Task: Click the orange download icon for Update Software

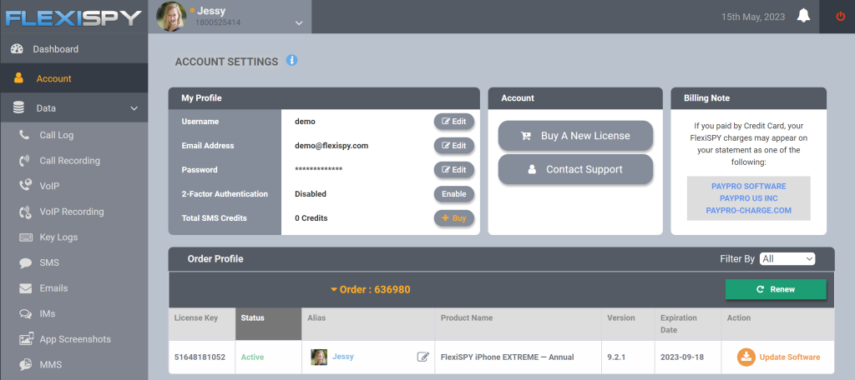Action: pyautogui.click(x=746, y=357)
